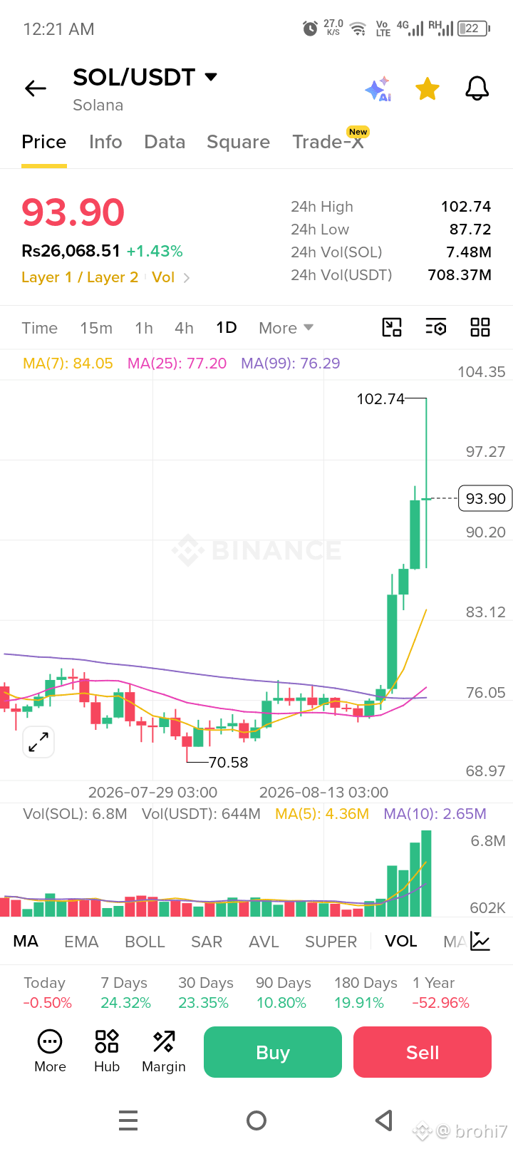
Task: Select the 1h chart interval
Action: pyautogui.click(x=144, y=328)
